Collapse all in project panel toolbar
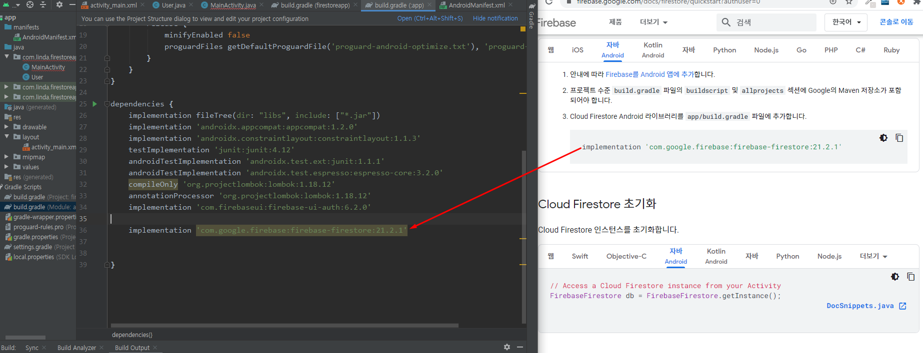 click(43, 4)
